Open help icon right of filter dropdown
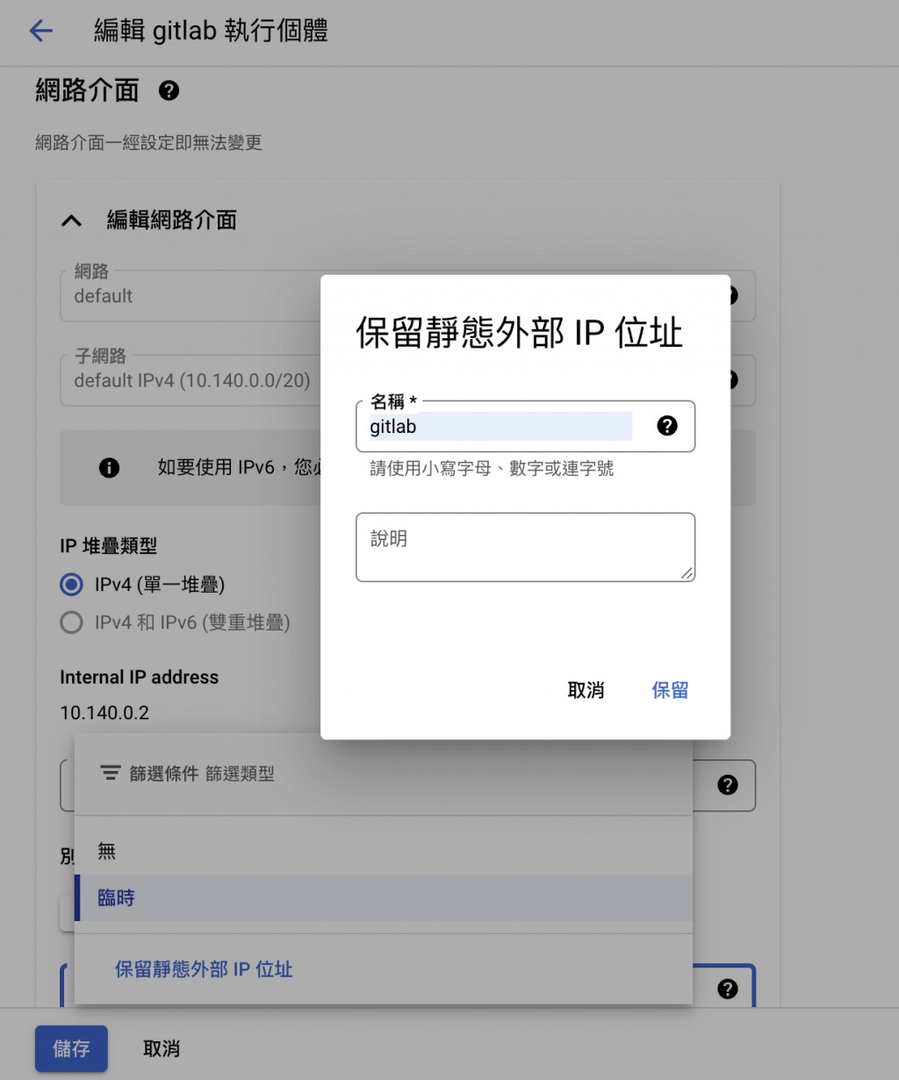This screenshot has height=1080, width=899. (x=727, y=785)
